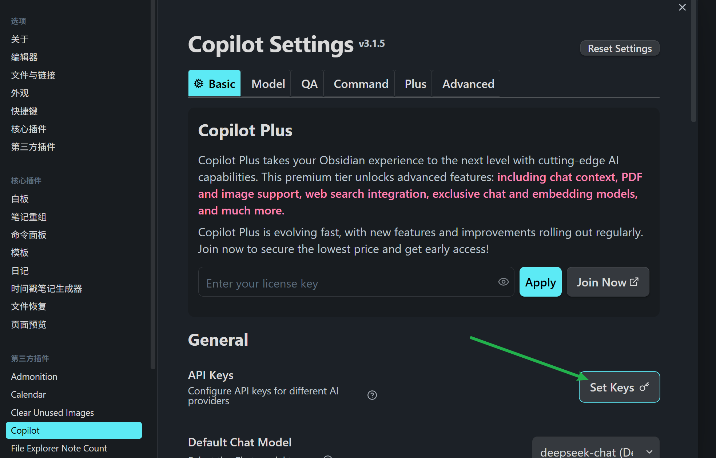The image size is (716, 458).
Task: Close the settings dialog with X
Action: pos(682,8)
